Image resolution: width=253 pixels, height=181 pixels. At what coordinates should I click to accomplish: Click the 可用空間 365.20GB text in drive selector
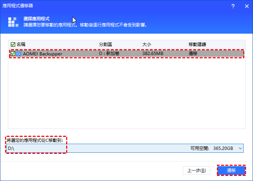point(213,148)
